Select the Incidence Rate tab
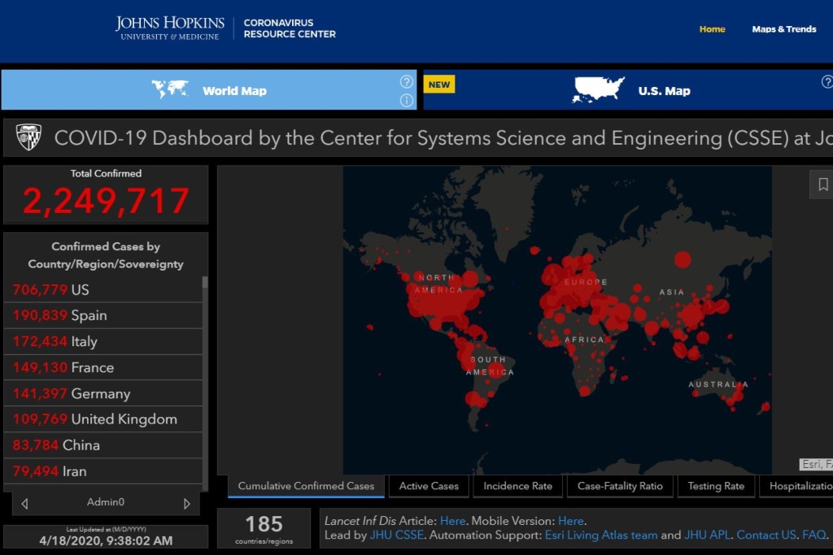The image size is (833, 555). tap(517, 486)
